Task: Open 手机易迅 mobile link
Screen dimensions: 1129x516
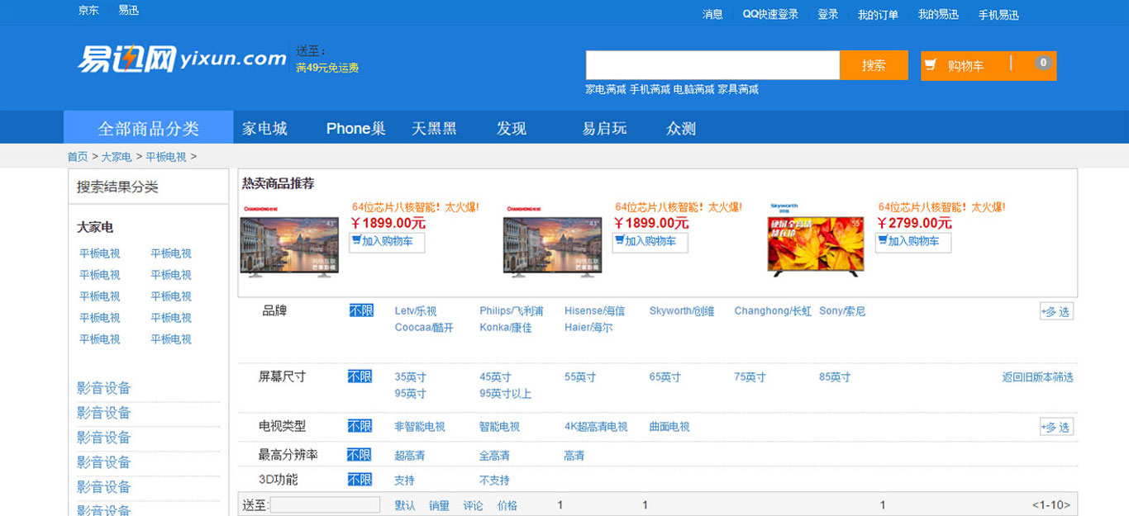Action: pyautogui.click(x=998, y=15)
